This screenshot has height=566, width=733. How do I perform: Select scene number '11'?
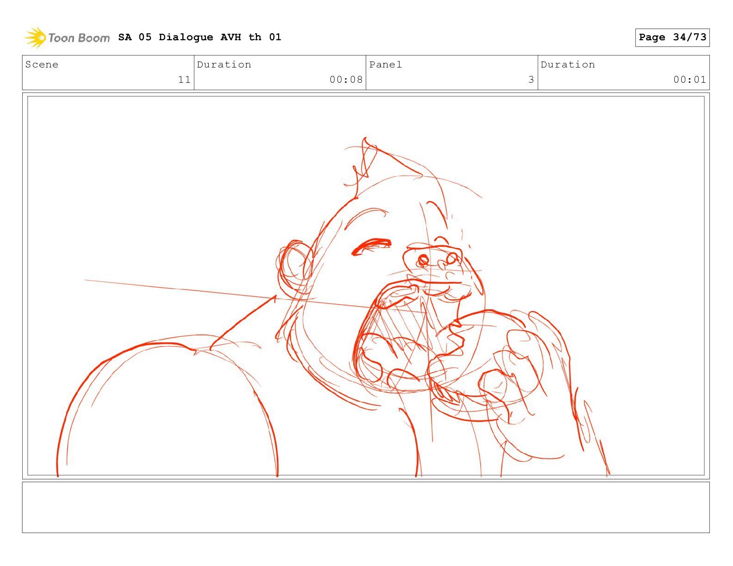[184, 80]
